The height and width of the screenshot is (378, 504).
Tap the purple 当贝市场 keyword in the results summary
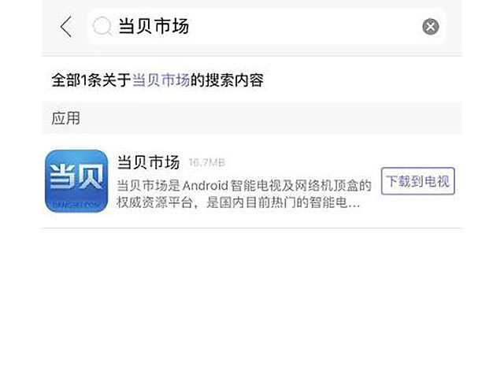[x=161, y=80]
